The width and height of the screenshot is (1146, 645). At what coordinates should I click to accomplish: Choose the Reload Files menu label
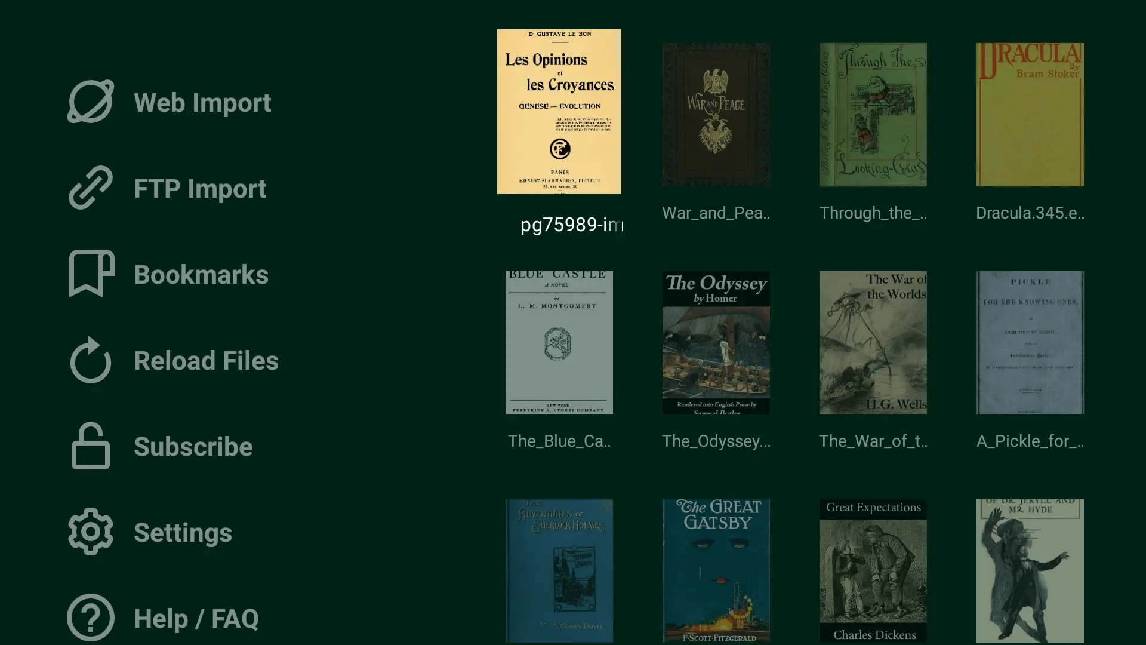pyautogui.click(x=206, y=361)
